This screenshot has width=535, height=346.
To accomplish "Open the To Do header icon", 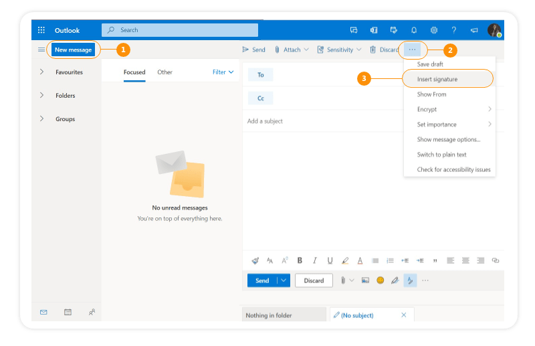I will 394,30.
